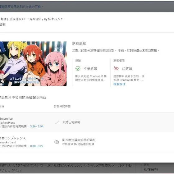Click the 未受任何限制 impact text
The width and height of the screenshot is (174, 174).
[x=71, y=122]
